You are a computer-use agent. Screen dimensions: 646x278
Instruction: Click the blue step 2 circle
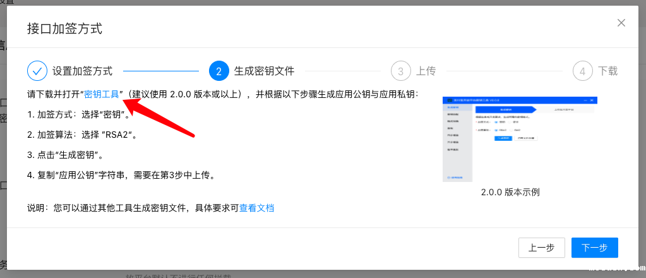tap(218, 71)
